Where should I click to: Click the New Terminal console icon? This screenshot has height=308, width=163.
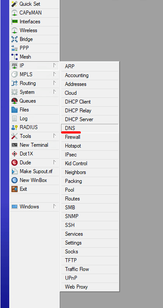pyautogui.click(x=14, y=145)
